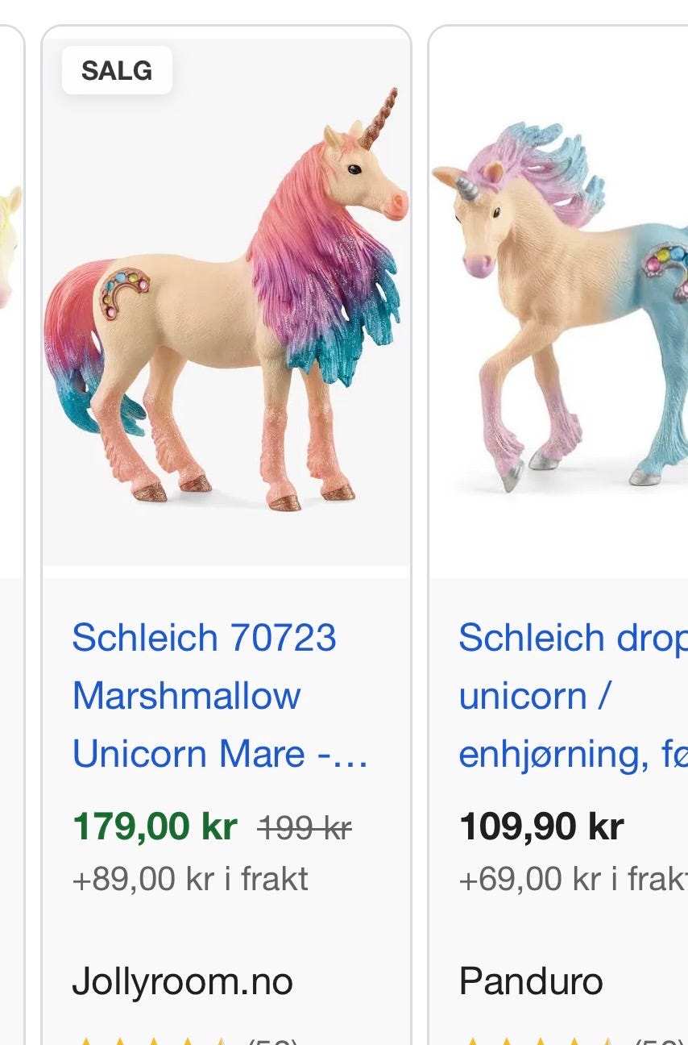Tap the 179,00 kr sale price

(155, 826)
